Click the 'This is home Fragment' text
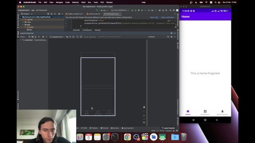This screenshot has width=255, height=143. 205,73
